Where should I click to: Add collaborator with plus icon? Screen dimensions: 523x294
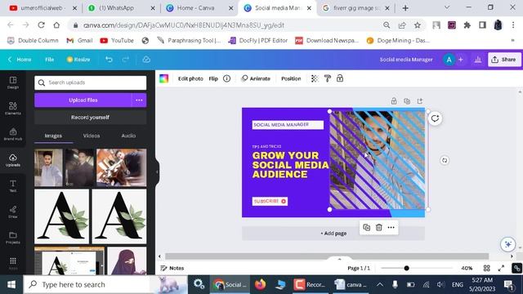tap(461, 60)
